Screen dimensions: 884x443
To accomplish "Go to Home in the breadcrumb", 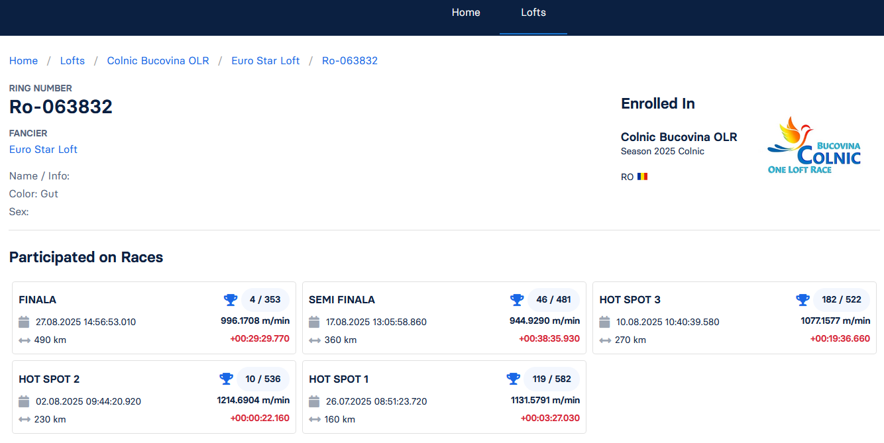I will 23,61.
